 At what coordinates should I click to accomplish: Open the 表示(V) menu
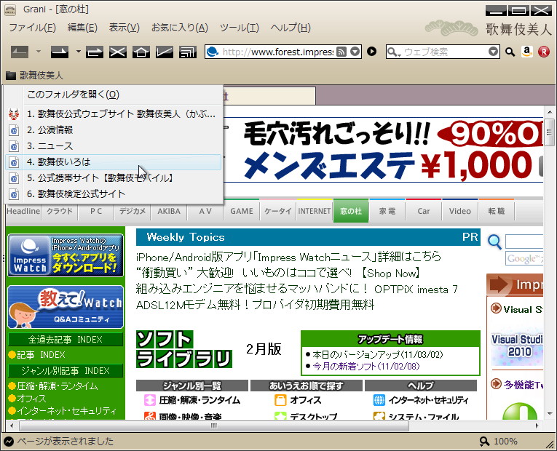point(125,28)
